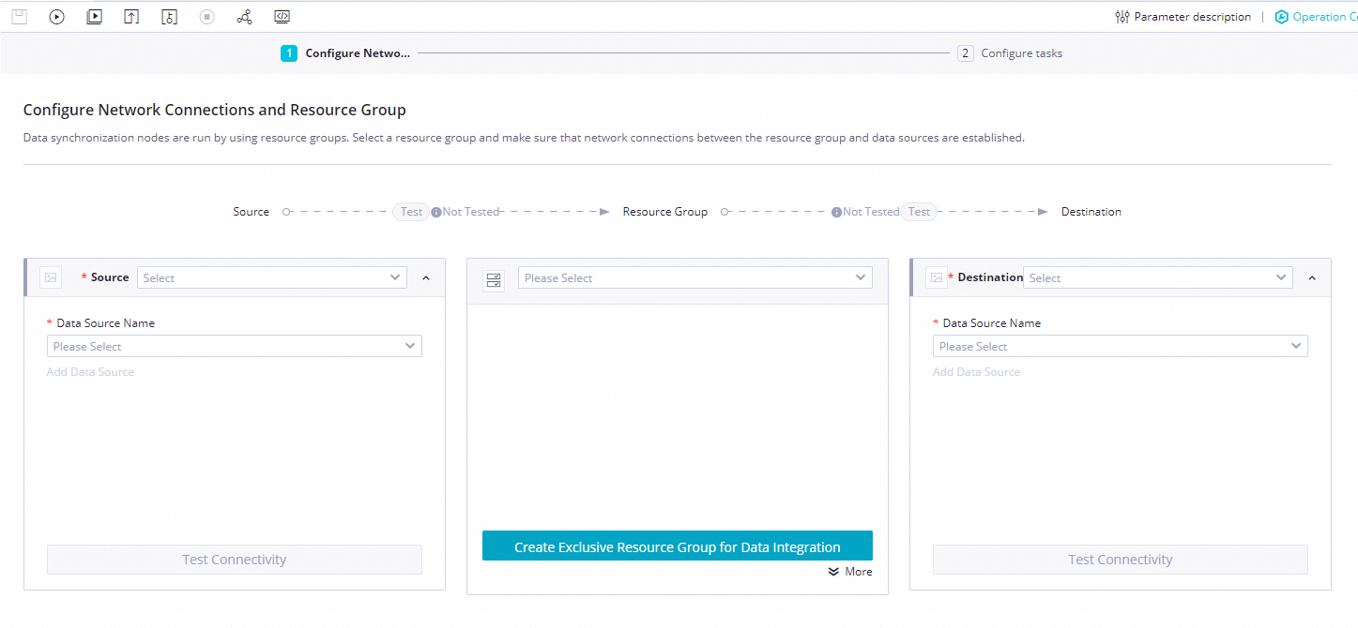
Task: Open Destination Data Source Name dropdown
Action: (x=1121, y=346)
